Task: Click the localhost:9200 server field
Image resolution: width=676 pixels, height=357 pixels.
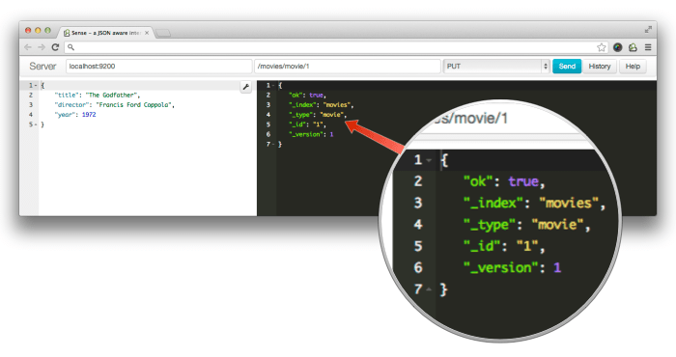Action: [x=158, y=67]
